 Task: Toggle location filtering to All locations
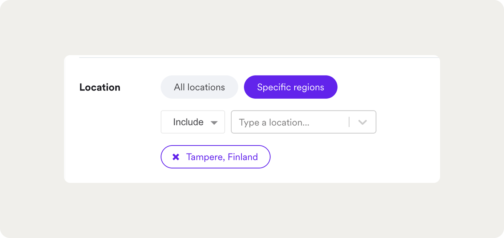coord(199,87)
